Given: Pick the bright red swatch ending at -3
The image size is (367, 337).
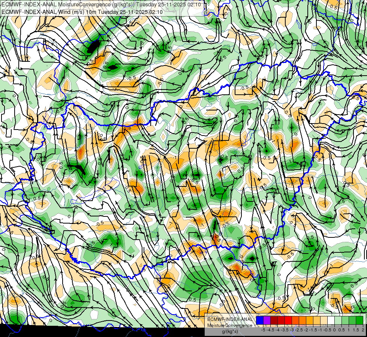Looking at the screenshot, I should 288,321.
